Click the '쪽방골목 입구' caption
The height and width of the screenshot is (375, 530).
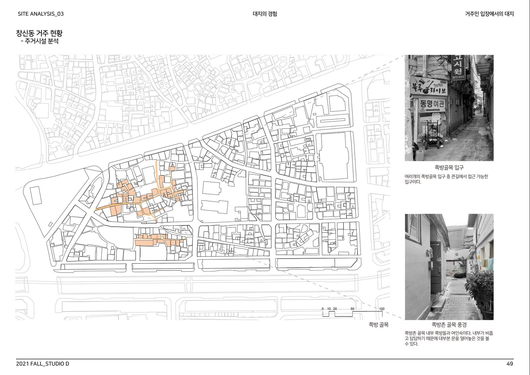449,168
